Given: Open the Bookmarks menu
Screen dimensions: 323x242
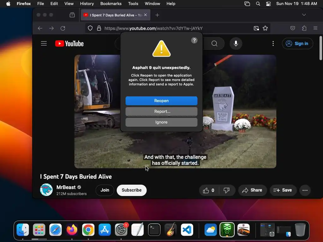Looking at the screenshot, I should pos(111,4).
